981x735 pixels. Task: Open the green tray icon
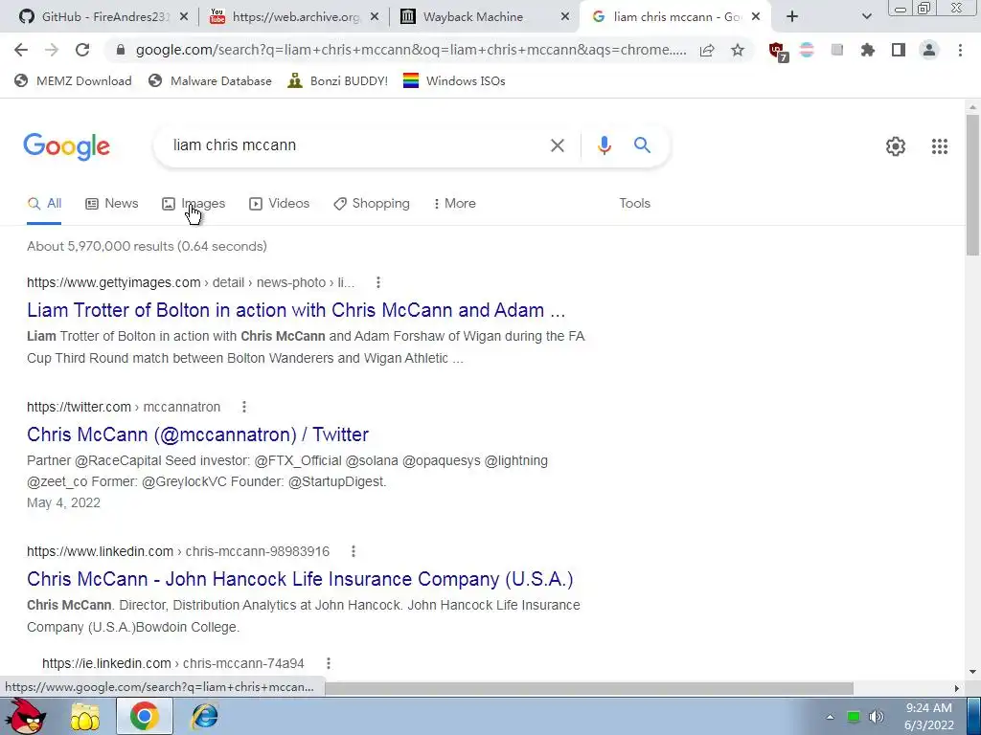(x=854, y=717)
